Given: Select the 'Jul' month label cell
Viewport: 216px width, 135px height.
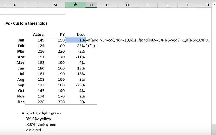Looking at the screenshot, I should click(22, 74).
